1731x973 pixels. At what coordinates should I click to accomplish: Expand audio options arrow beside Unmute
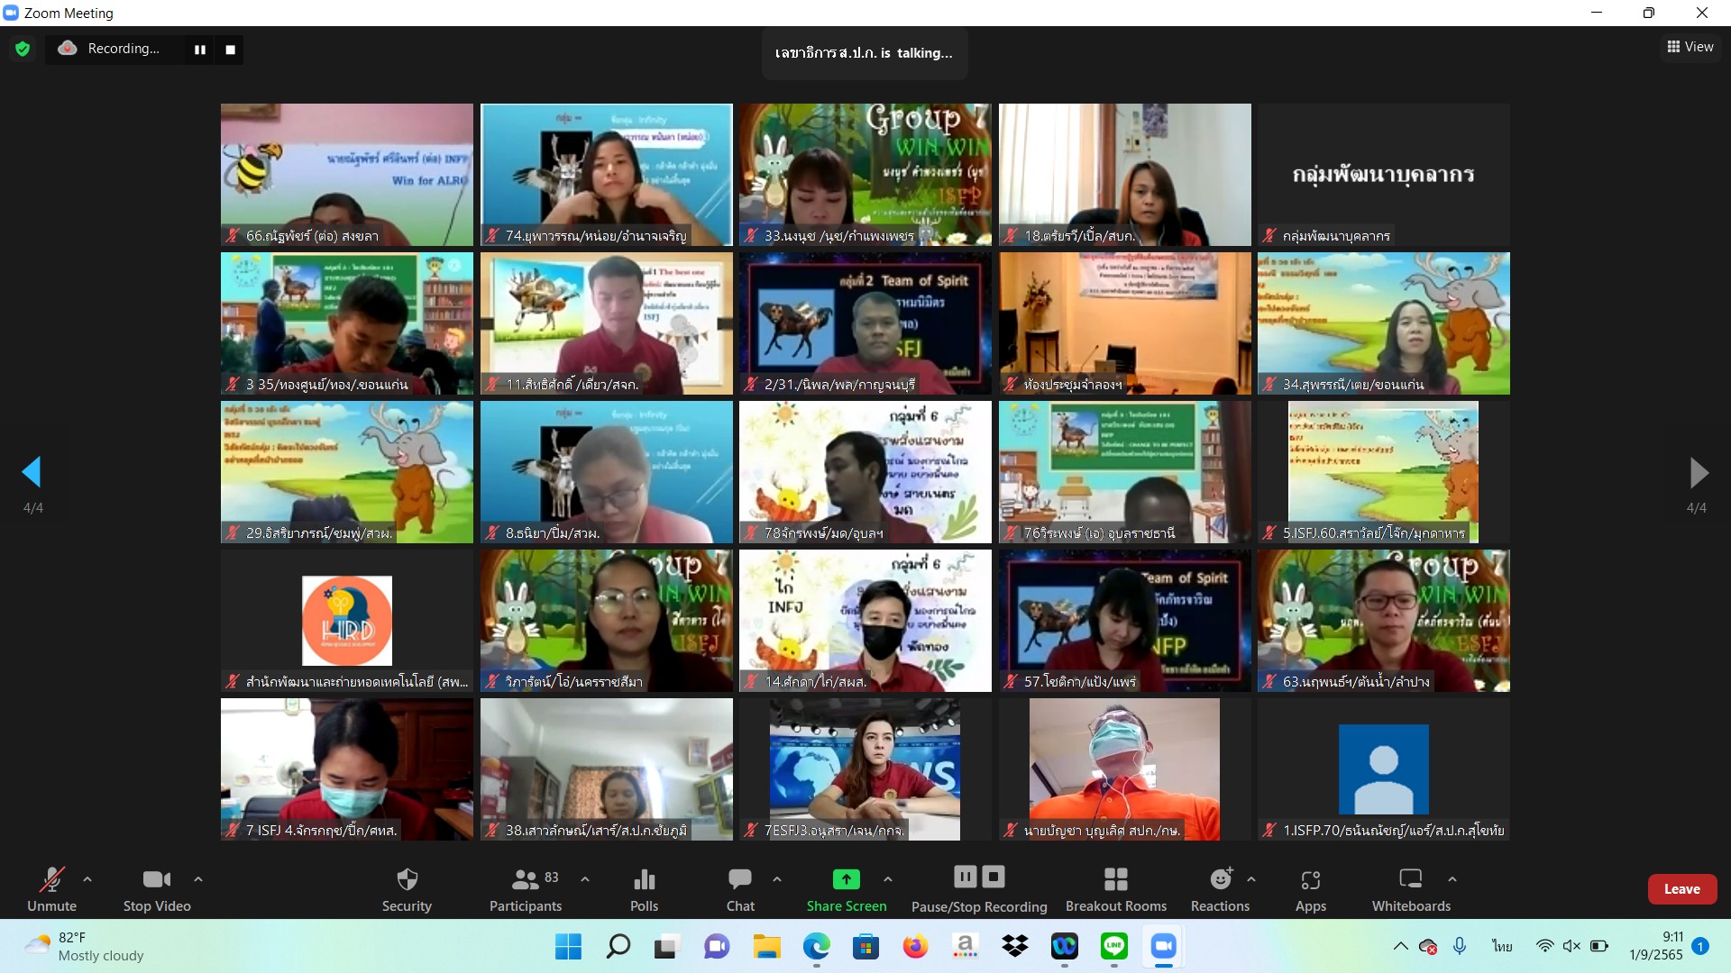(87, 878)
